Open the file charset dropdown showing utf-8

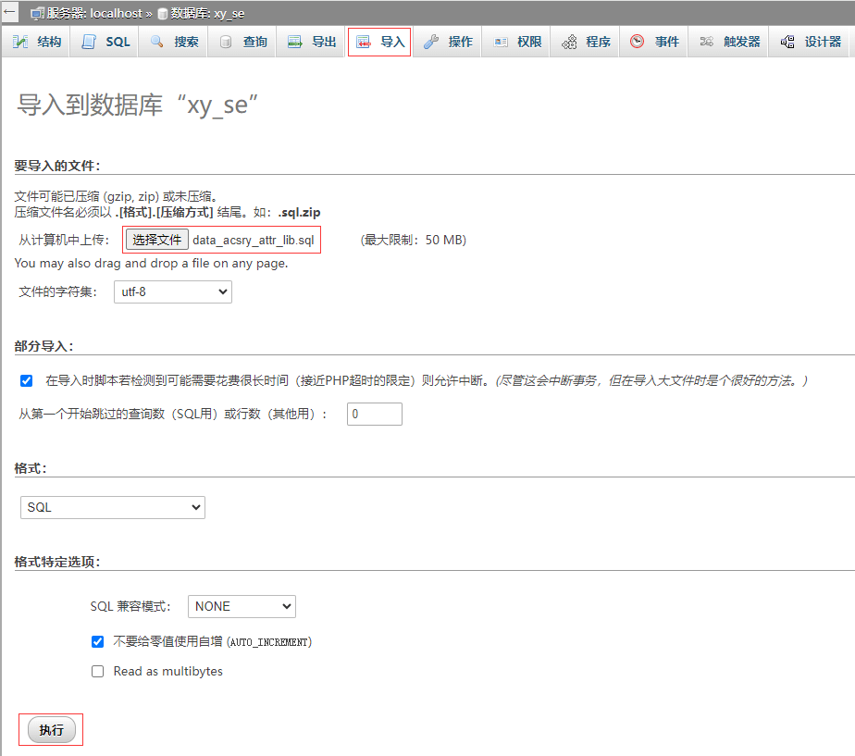[172, 291]
